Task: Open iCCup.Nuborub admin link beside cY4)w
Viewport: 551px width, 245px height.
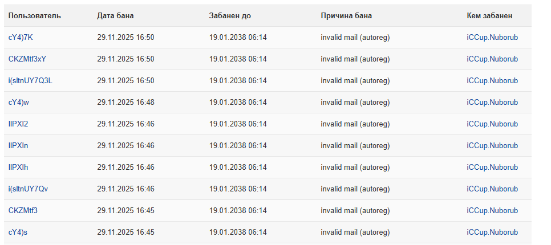Action: 492,103
